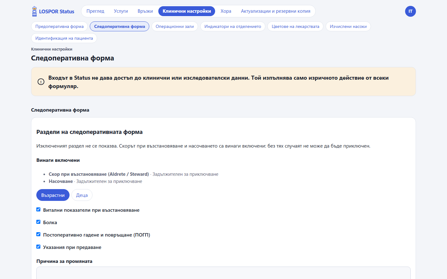
Task: Switch to Изчислени насоки sub-tab
Action: click(x=348, y=26)
